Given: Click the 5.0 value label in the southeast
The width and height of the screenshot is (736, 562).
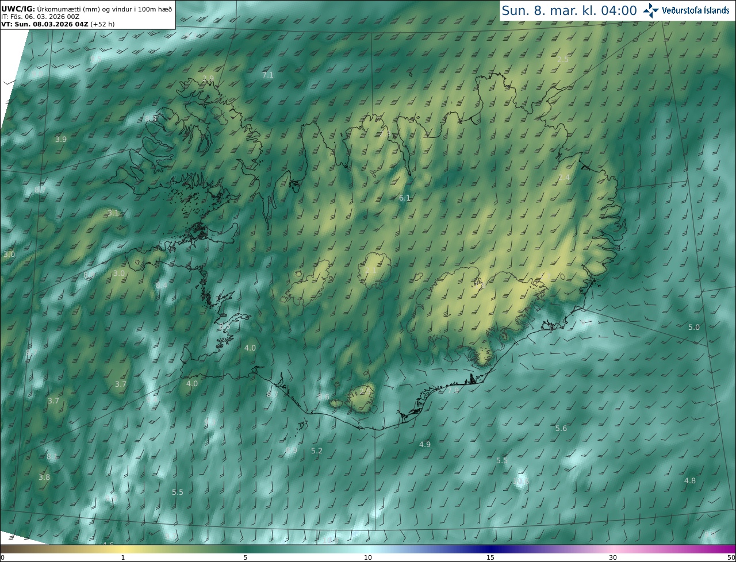Looking at the screenshot, I should pyautogui.click(x=694, y=328).
